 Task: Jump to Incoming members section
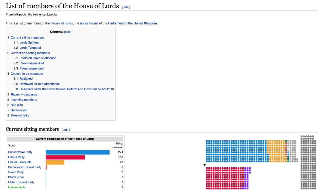(x=24, y=100)
